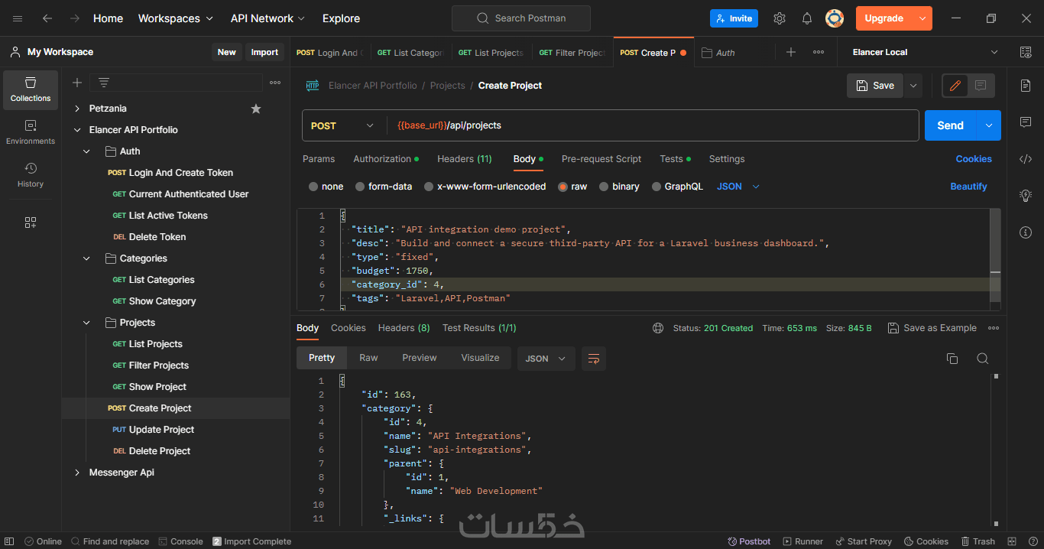This screenshot has height=549, width=1044.
Task: Click the Send button
Action: tap(950, 125)
